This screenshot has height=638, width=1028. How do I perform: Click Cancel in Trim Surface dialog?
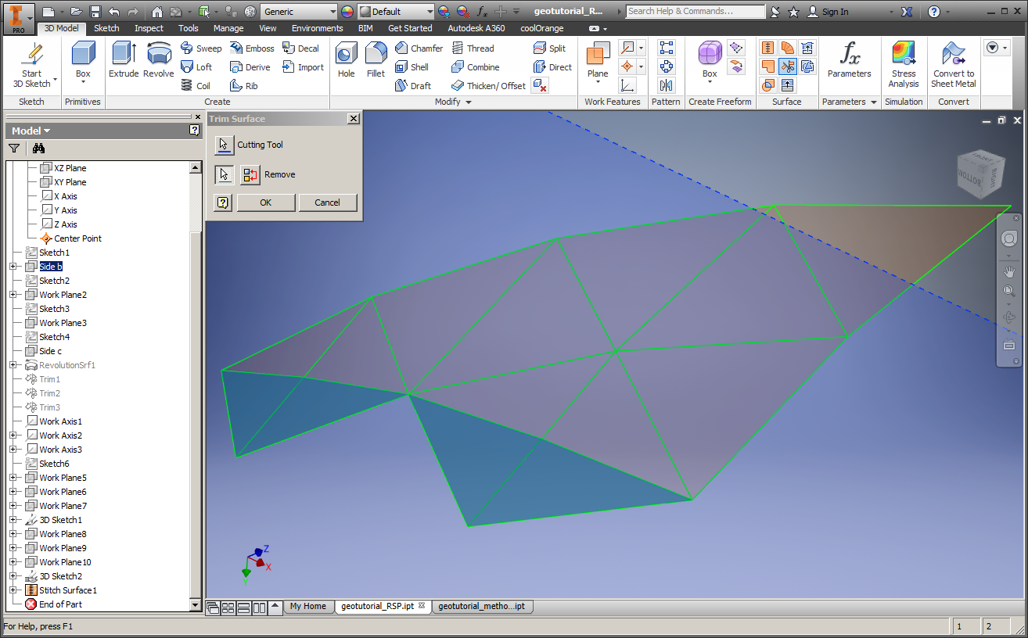click(x=328, y=203)
